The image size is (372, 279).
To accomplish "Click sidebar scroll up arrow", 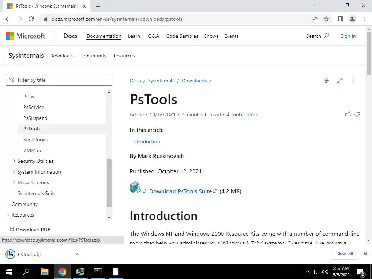I will tap(109, 92).
